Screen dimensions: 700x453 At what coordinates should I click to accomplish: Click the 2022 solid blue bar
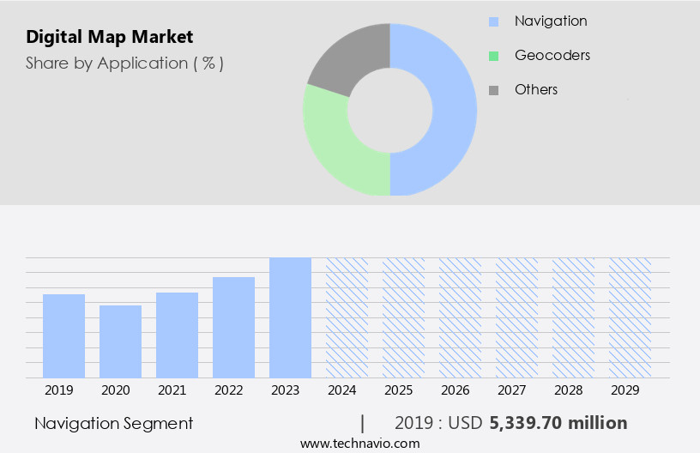233,327
